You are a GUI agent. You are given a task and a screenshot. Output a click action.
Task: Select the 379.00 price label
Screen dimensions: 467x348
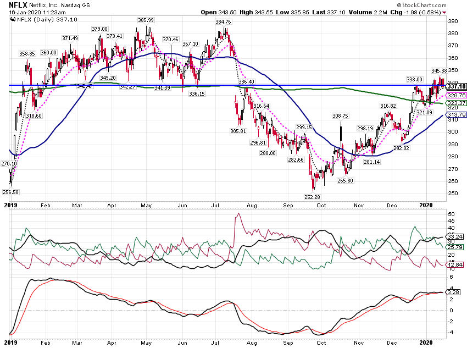99,29
